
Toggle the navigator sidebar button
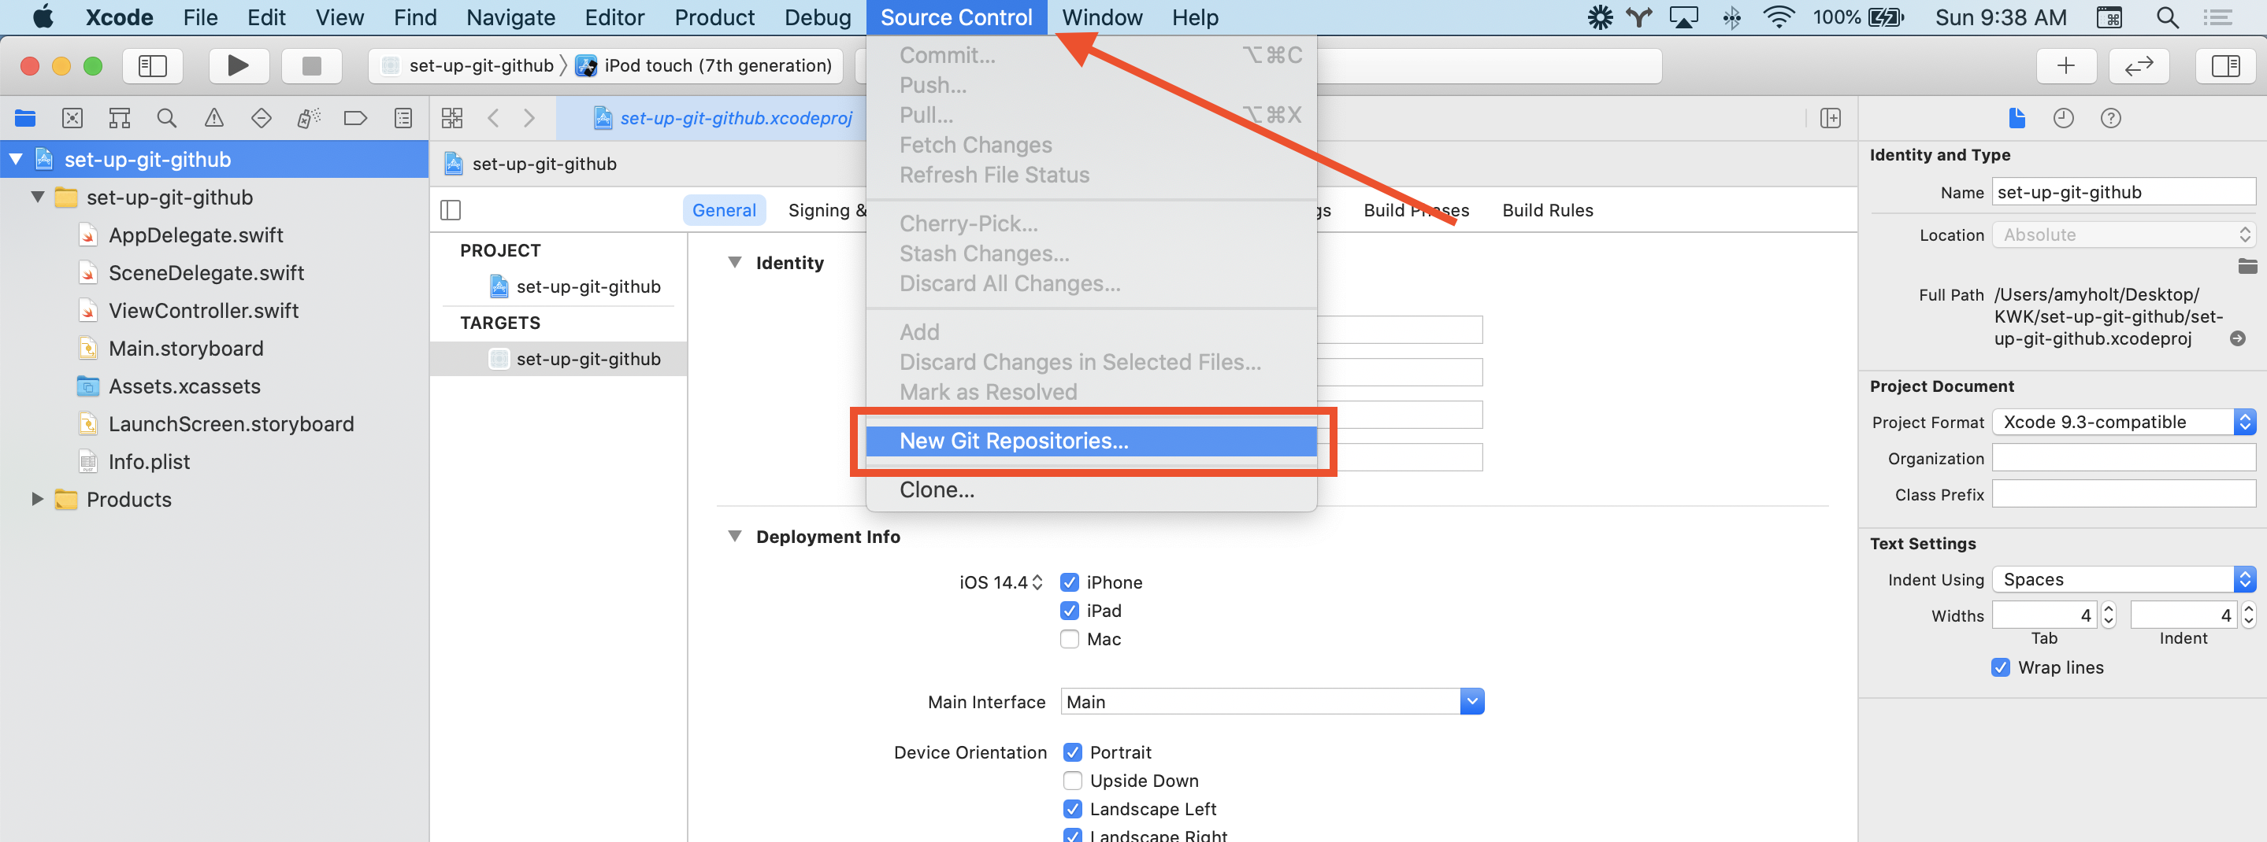pyautogui.click(x=152, y=66)
